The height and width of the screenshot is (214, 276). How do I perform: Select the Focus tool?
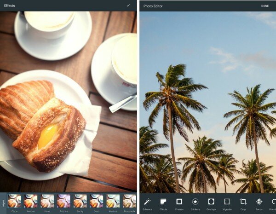[x=259, y=202]
